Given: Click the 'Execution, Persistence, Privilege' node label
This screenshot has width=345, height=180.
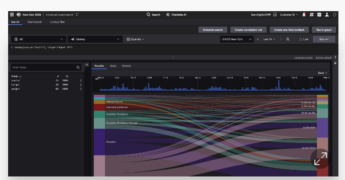Looking at the screenshot, I should coord(122,123).
